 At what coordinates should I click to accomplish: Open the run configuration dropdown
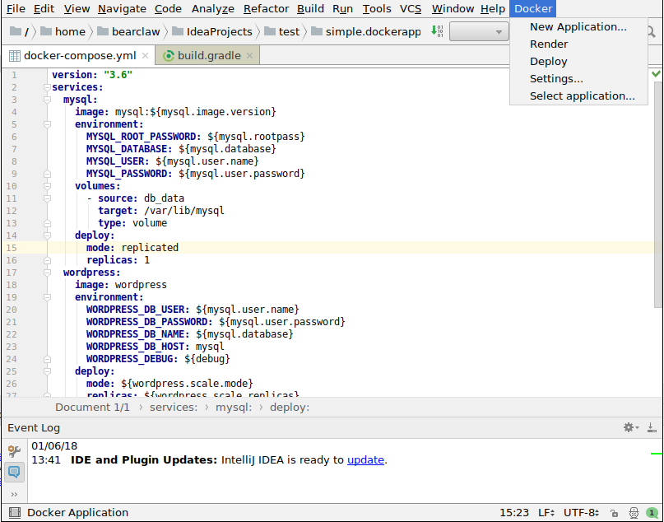pos(479,31)
